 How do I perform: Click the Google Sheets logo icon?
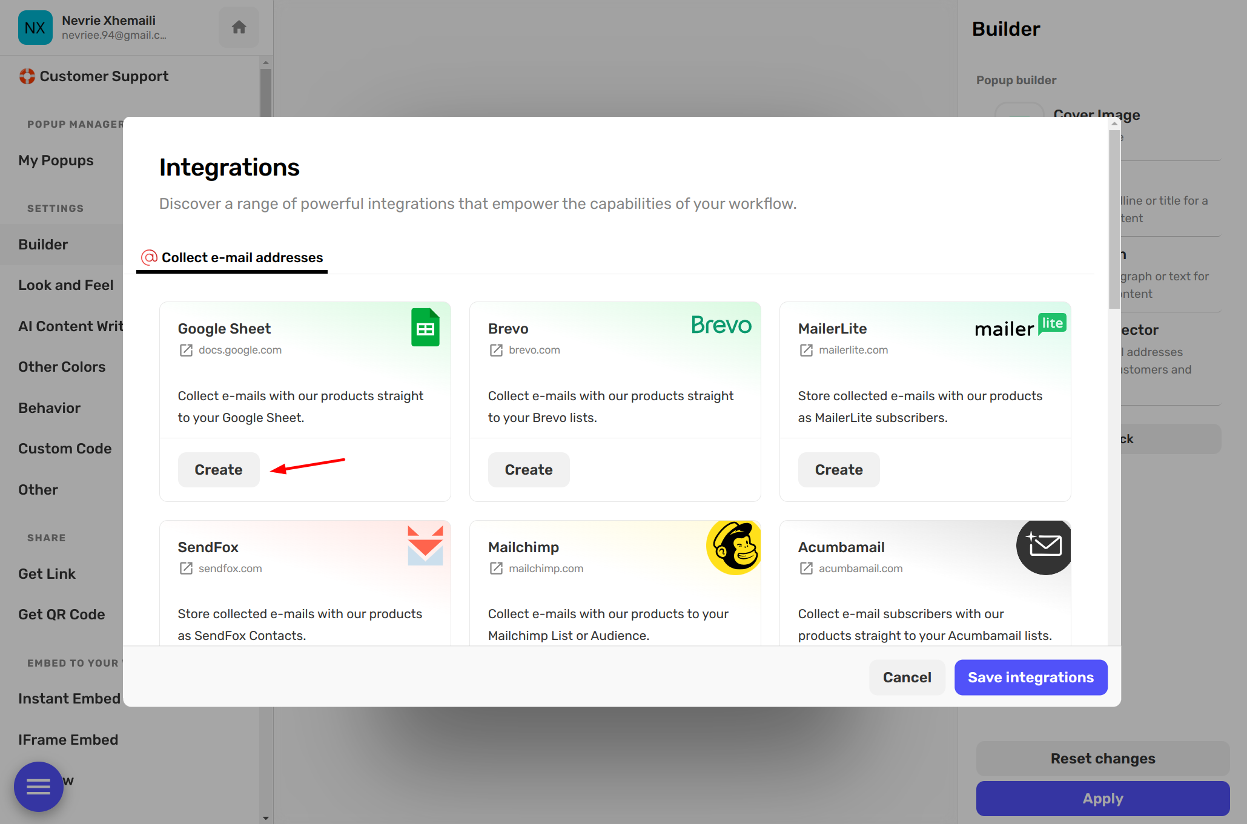[x=425, y=328]
